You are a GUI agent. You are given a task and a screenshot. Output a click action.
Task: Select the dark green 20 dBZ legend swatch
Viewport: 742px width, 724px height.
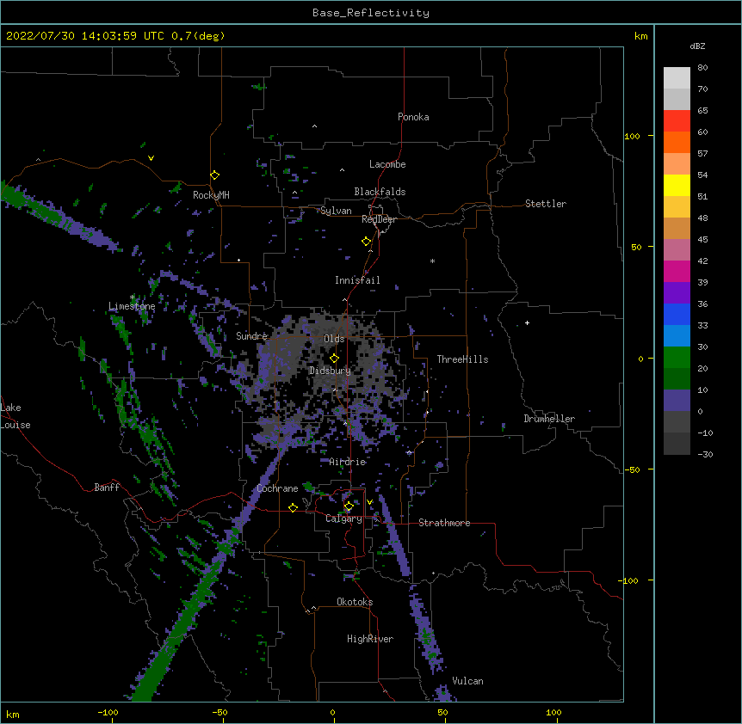tap(677, 379)
